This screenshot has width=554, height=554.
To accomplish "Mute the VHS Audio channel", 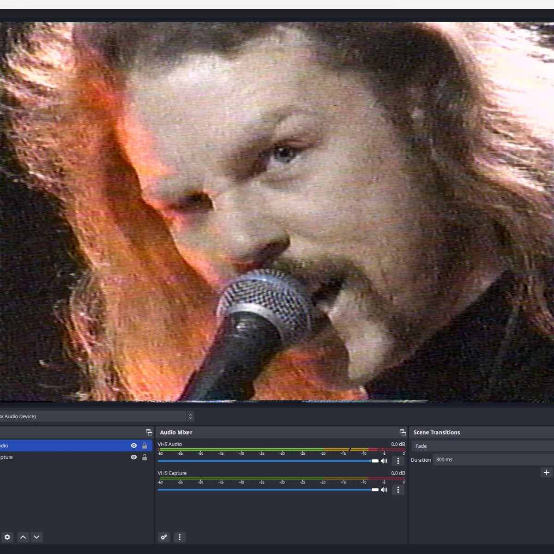I will [384, 461].
